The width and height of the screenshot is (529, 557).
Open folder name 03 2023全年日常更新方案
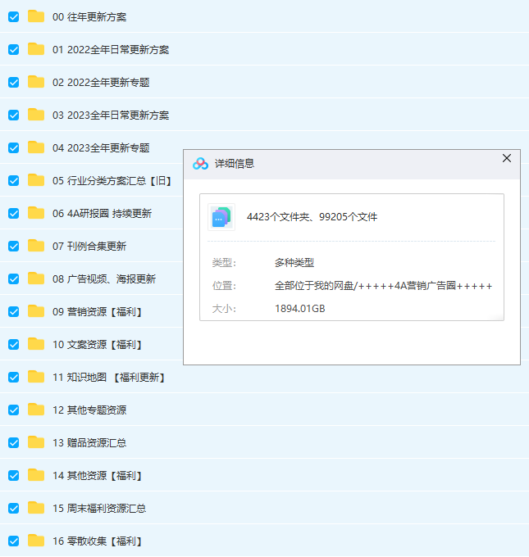coord(111,115)
